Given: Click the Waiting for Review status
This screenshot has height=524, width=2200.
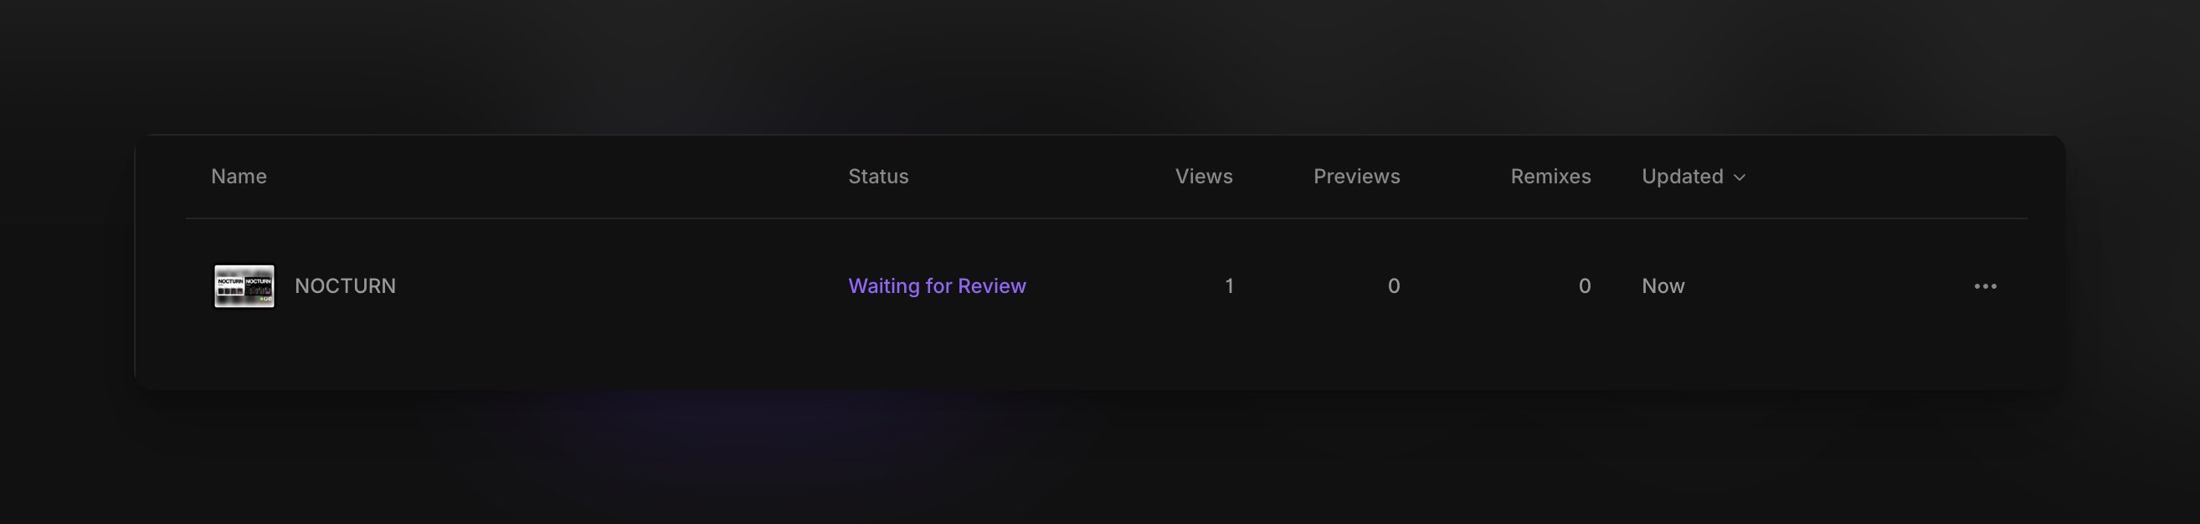Looking at the screenshot, I should tap(937, 286).
